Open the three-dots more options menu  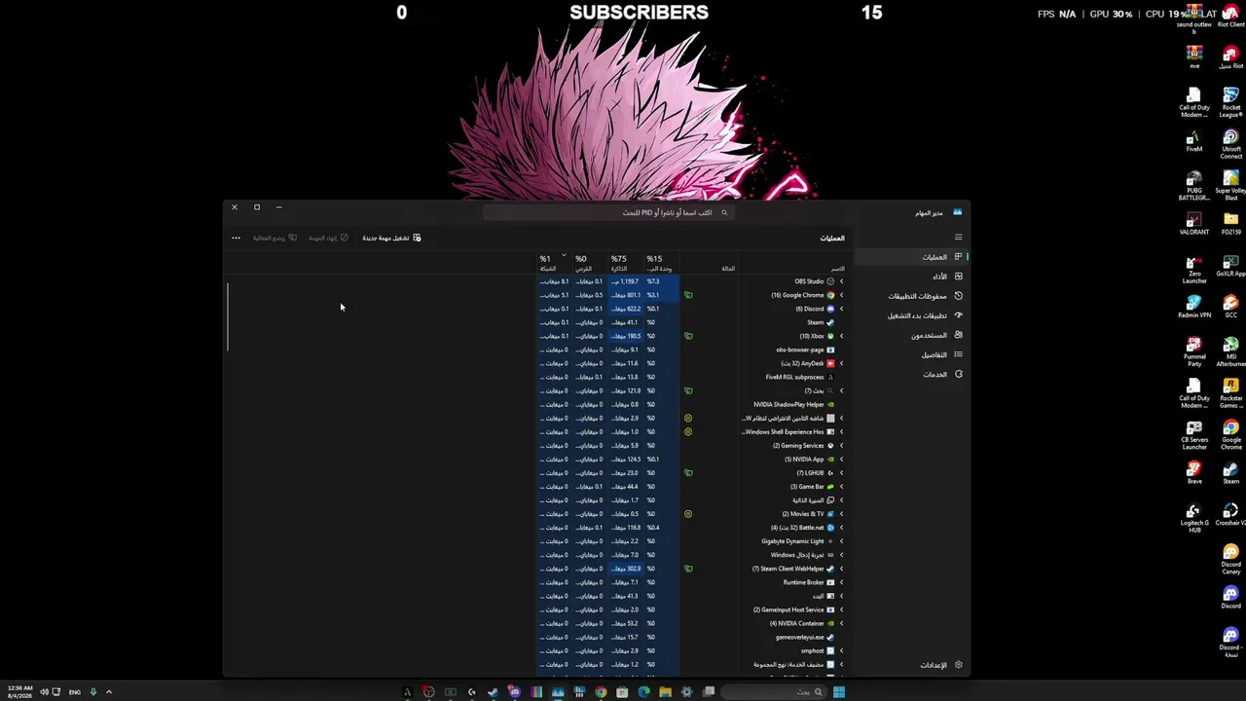pyautogui.click(x=236, y=238)
